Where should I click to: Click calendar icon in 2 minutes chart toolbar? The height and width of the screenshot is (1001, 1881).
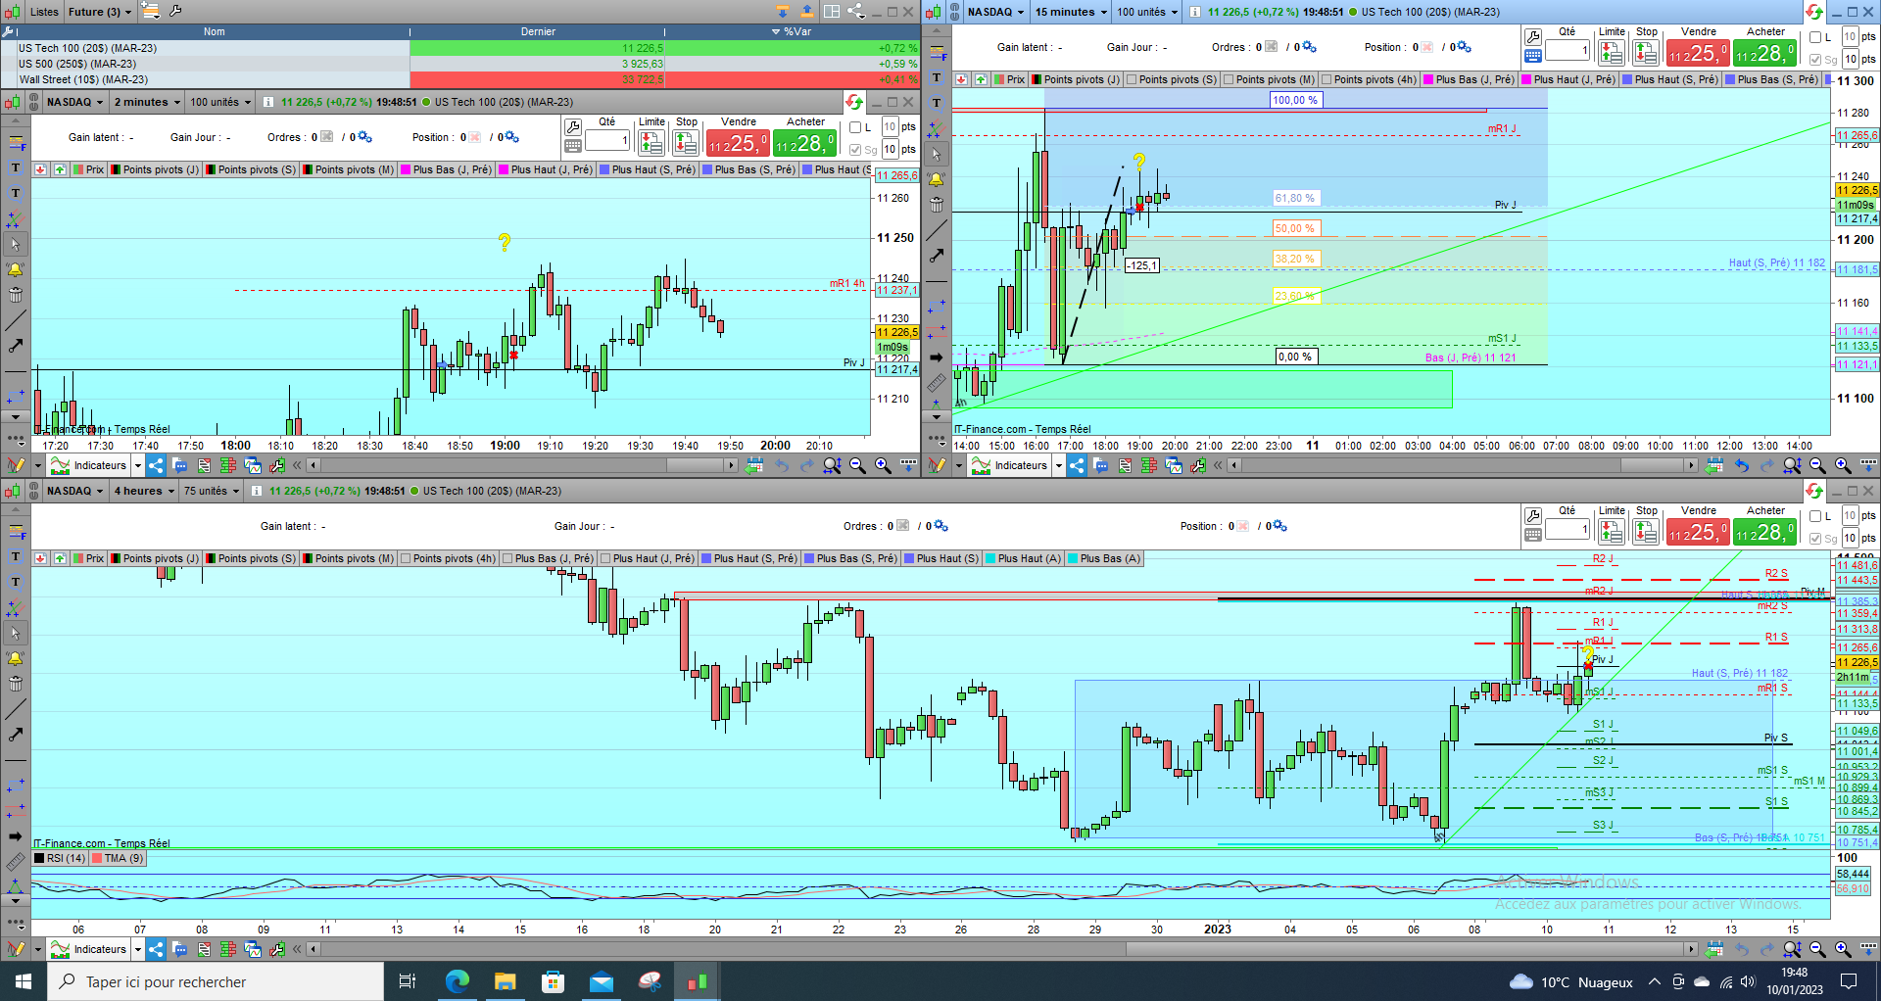click(x=753, y=465)
